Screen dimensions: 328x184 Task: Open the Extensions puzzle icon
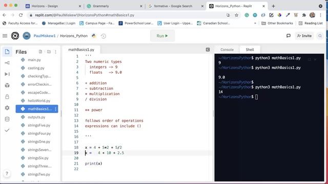point(304,15)
